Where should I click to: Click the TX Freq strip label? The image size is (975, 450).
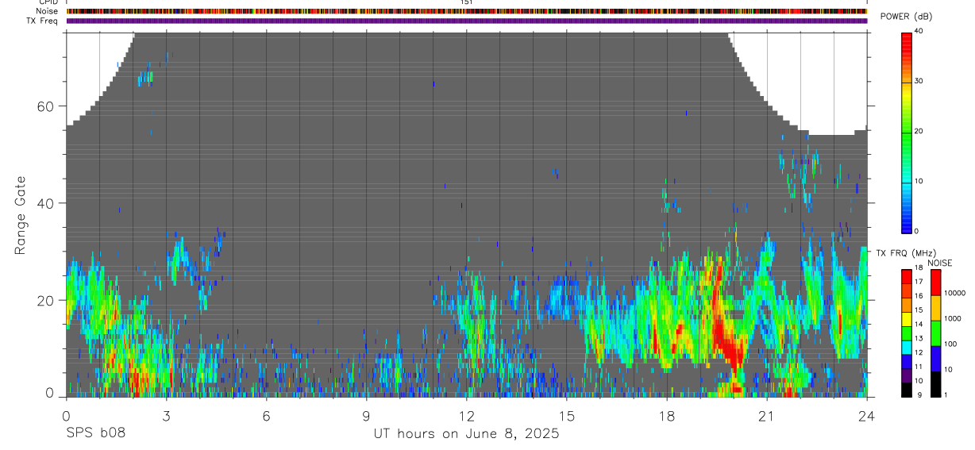[x=42, y=21]
